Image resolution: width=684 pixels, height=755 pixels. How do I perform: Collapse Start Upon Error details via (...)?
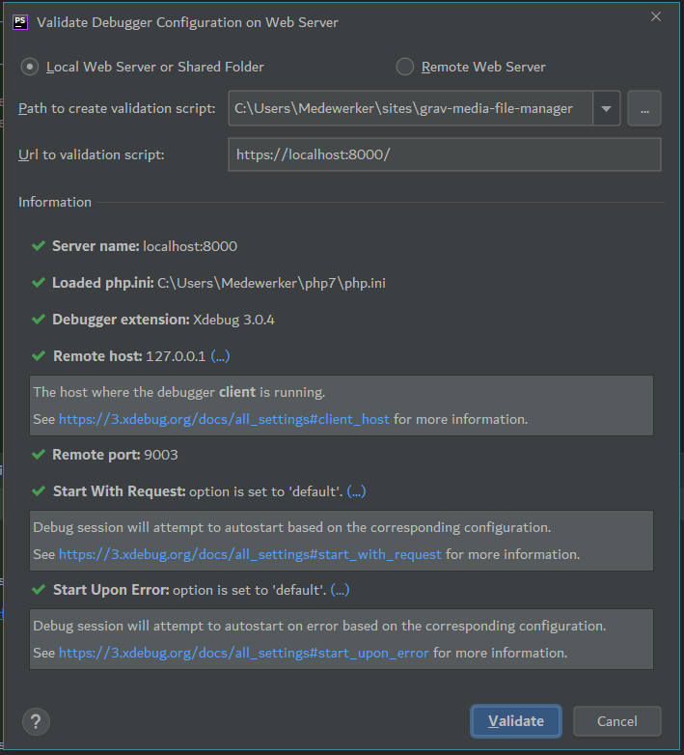(x=341, y=590)
